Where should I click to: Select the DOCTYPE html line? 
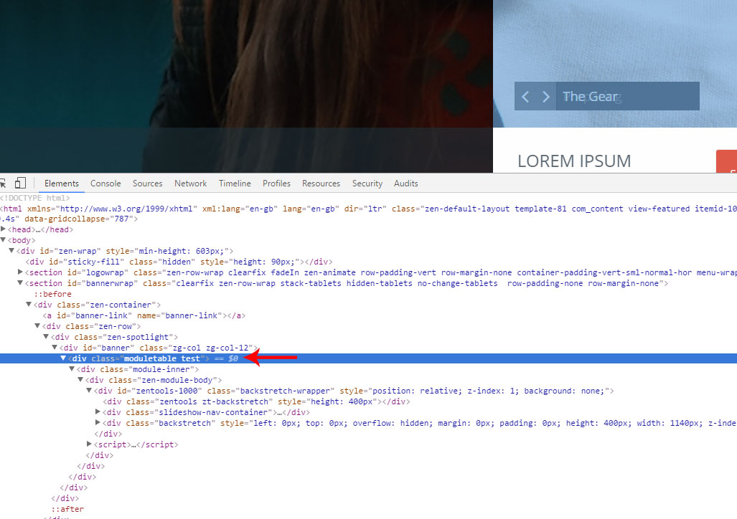[35, 198]
